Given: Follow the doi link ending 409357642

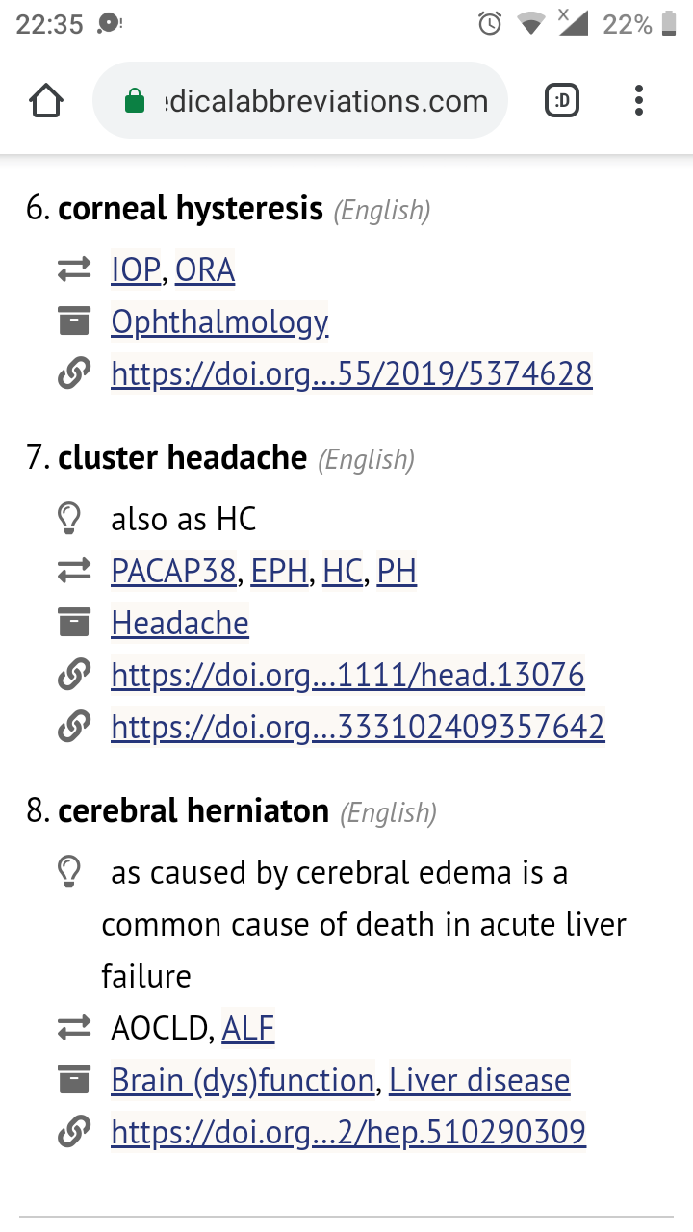Looking at the screenshot, I should coord(357,727).
